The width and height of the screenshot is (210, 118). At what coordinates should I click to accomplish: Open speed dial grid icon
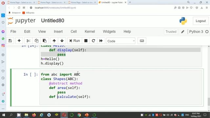[x=24, y=8]
